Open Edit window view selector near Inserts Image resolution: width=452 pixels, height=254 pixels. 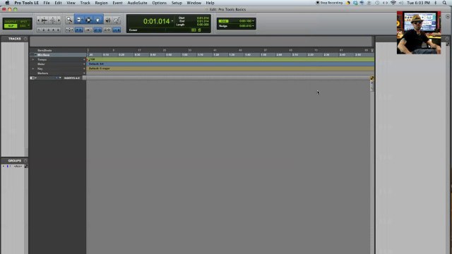coord(32,78)
